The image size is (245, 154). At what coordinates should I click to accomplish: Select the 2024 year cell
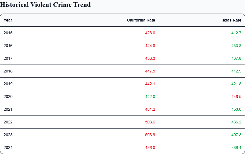tap(8, 147)
